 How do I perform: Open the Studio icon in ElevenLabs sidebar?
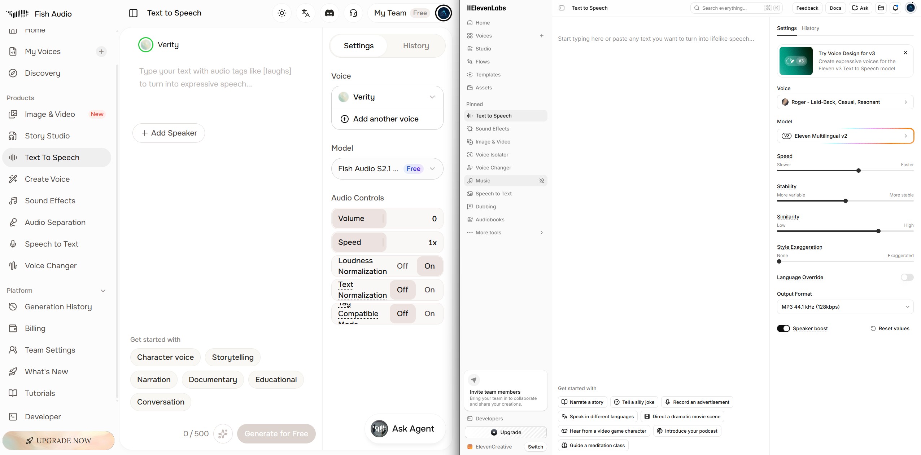tap(470, 49)
